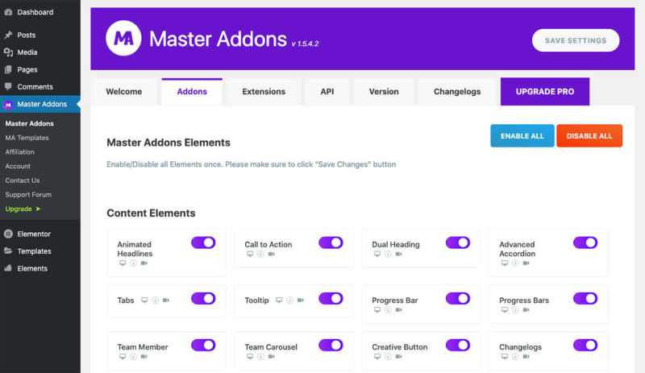The height and width of the screenshot is (373, 645).
Task: Switch to the Changelogs tab
Action: pos(457,92)
